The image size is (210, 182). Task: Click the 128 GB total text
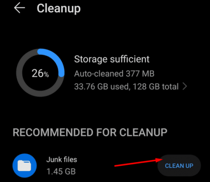pyautogui.click(x=155, y=87)
